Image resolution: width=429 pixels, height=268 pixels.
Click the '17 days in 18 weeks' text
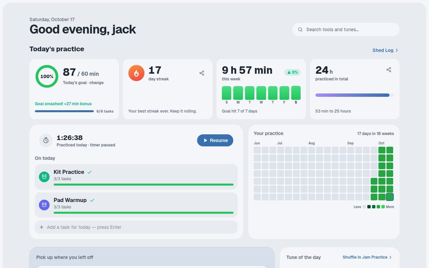tap(376, 134)
